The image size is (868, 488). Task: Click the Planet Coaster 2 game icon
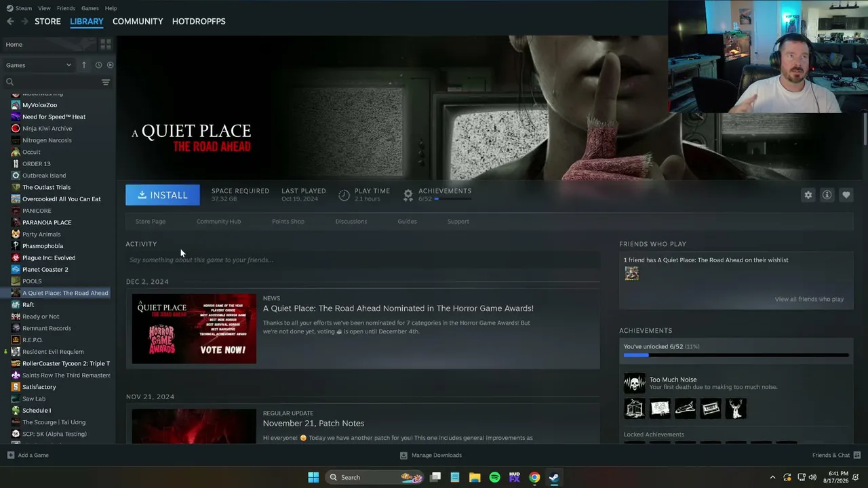pos(16,269)
